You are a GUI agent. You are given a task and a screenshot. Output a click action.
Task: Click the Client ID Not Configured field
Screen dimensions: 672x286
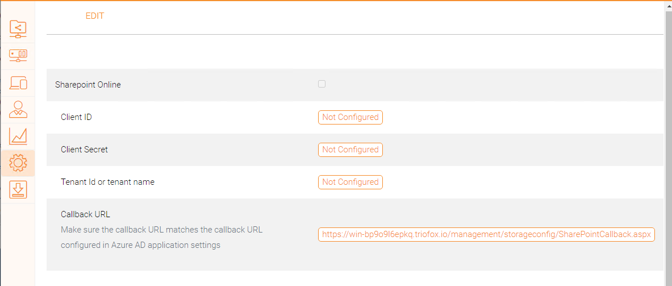click(x=350, y=117)
